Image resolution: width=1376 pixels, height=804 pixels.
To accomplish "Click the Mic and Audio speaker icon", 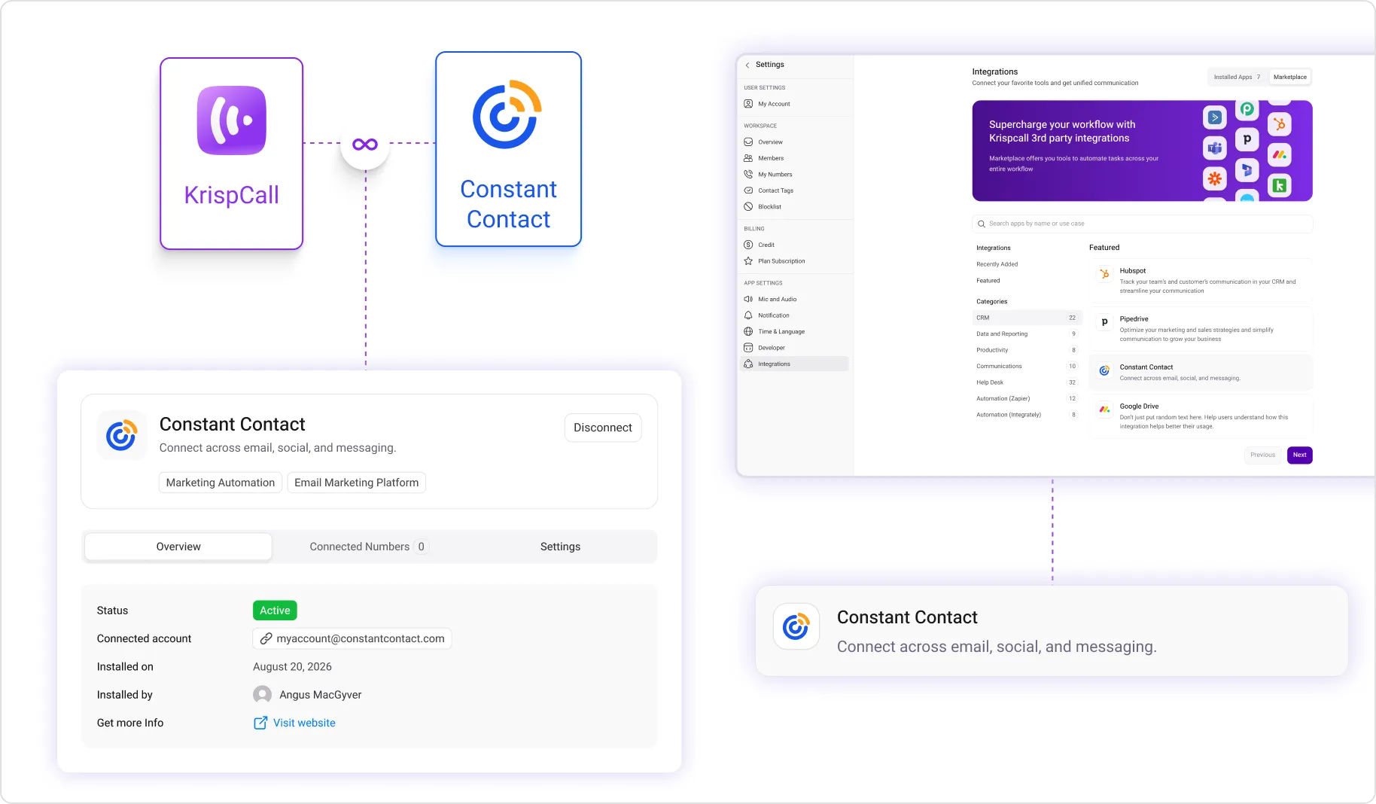I will (748, 299).
